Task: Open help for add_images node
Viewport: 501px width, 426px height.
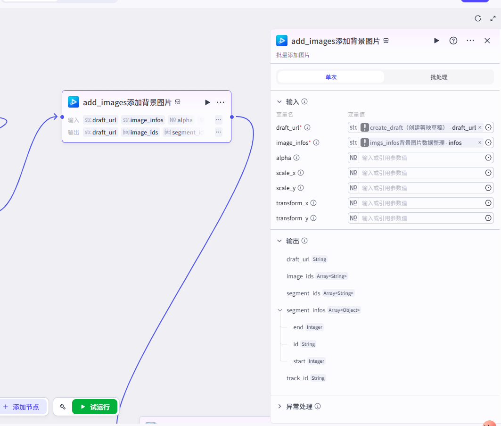Action: [x=453, y=41]
